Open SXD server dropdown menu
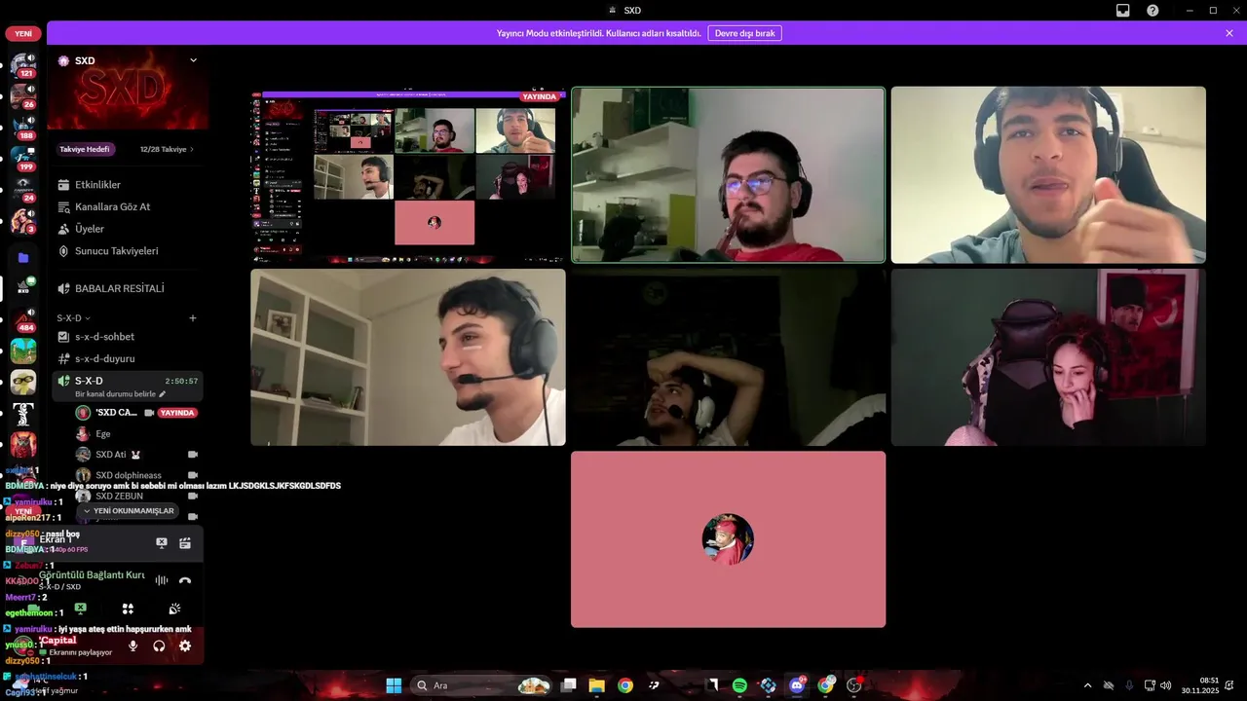1247x701 pixels. pyautogui.click(x=193, y=60)
